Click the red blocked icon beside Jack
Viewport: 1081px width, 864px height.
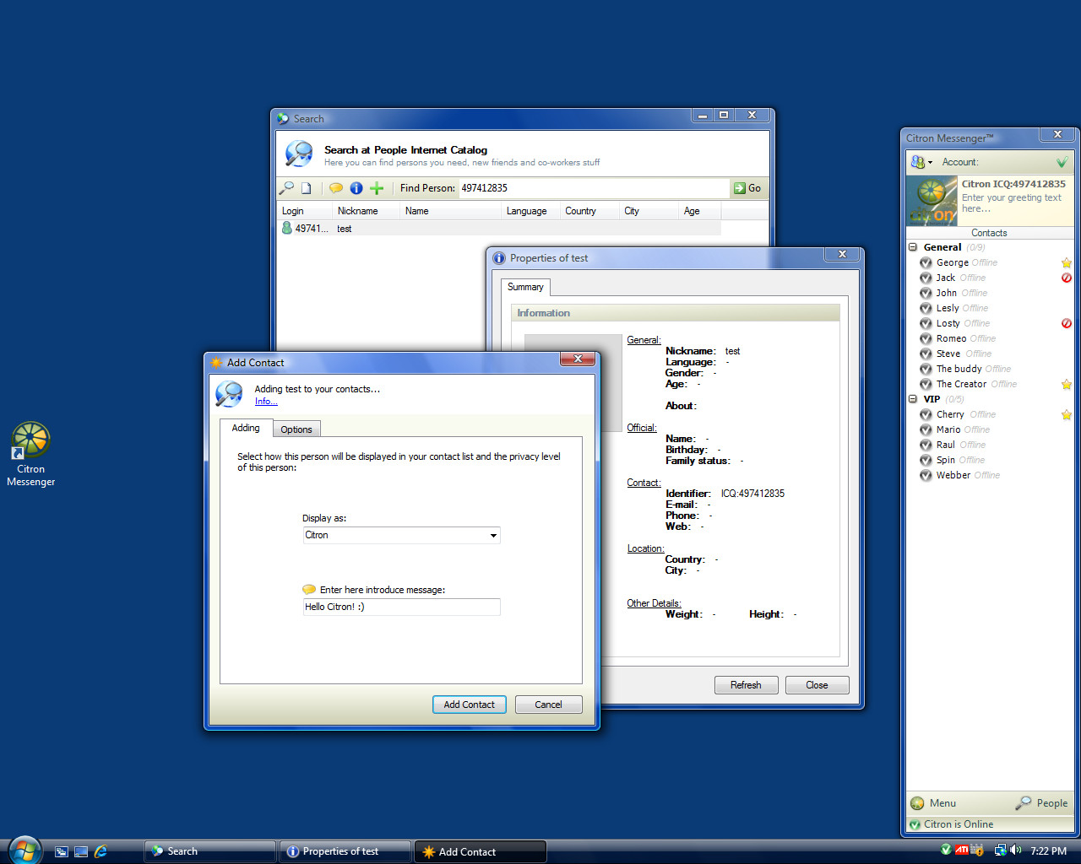[1067, 278]
